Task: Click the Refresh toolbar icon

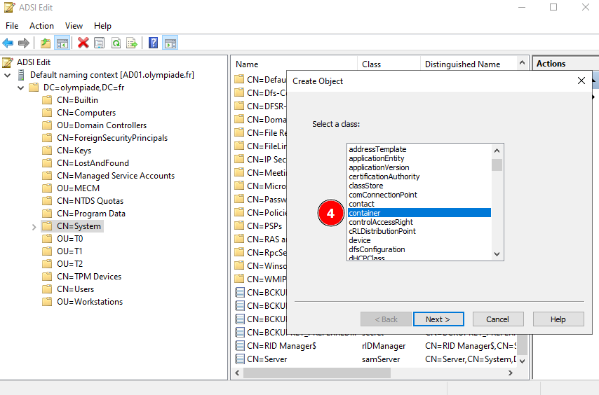Action: [116, 43]
